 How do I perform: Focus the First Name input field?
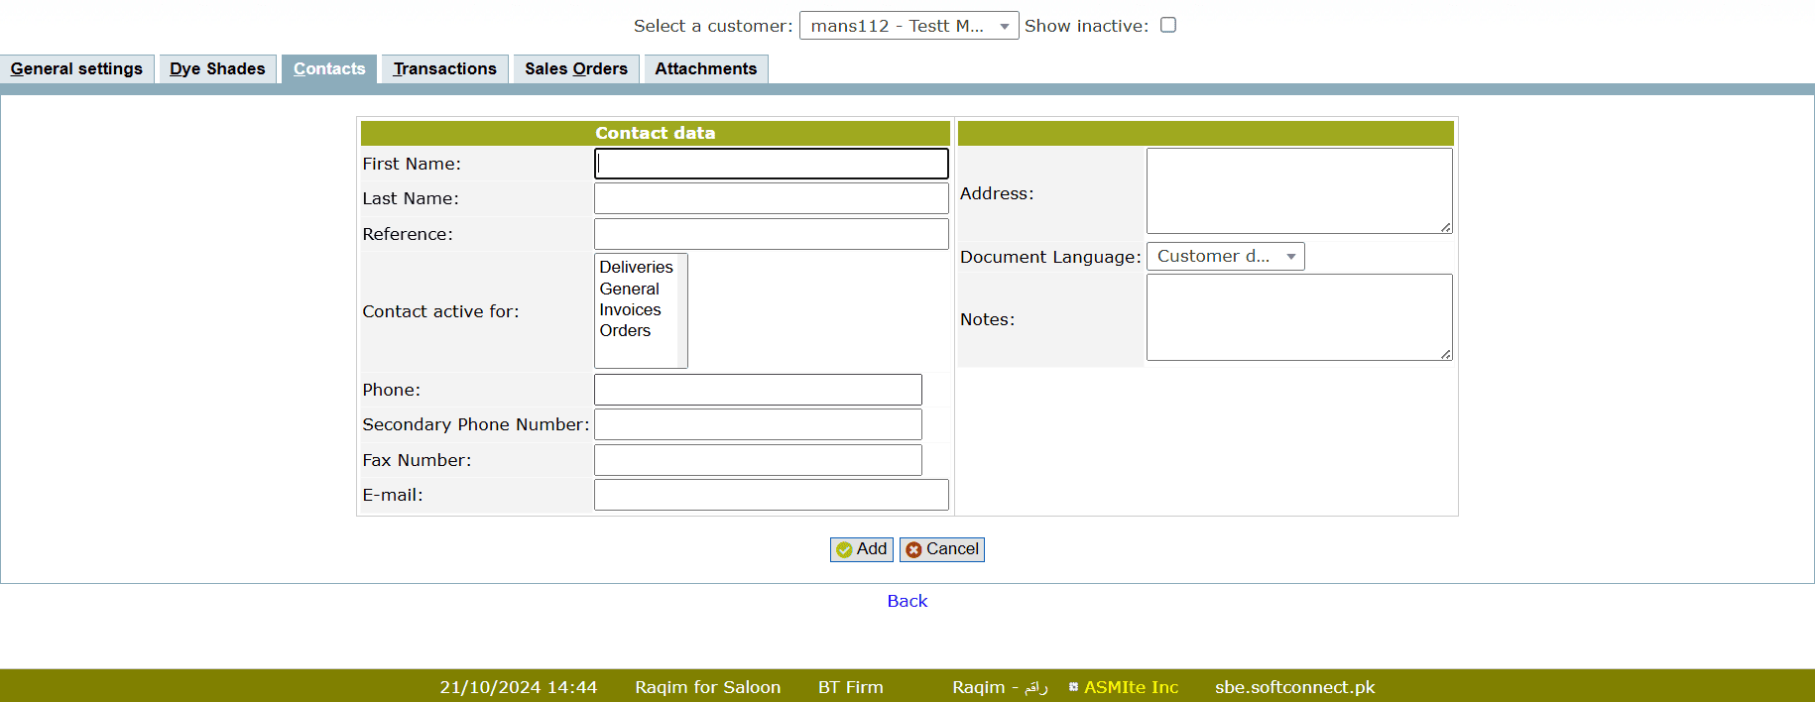(771, 164)
